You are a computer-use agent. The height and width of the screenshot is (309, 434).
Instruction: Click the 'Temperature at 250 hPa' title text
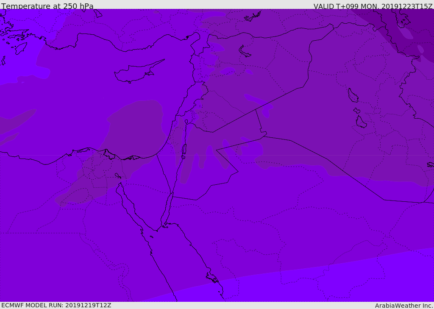coord(47,6)
